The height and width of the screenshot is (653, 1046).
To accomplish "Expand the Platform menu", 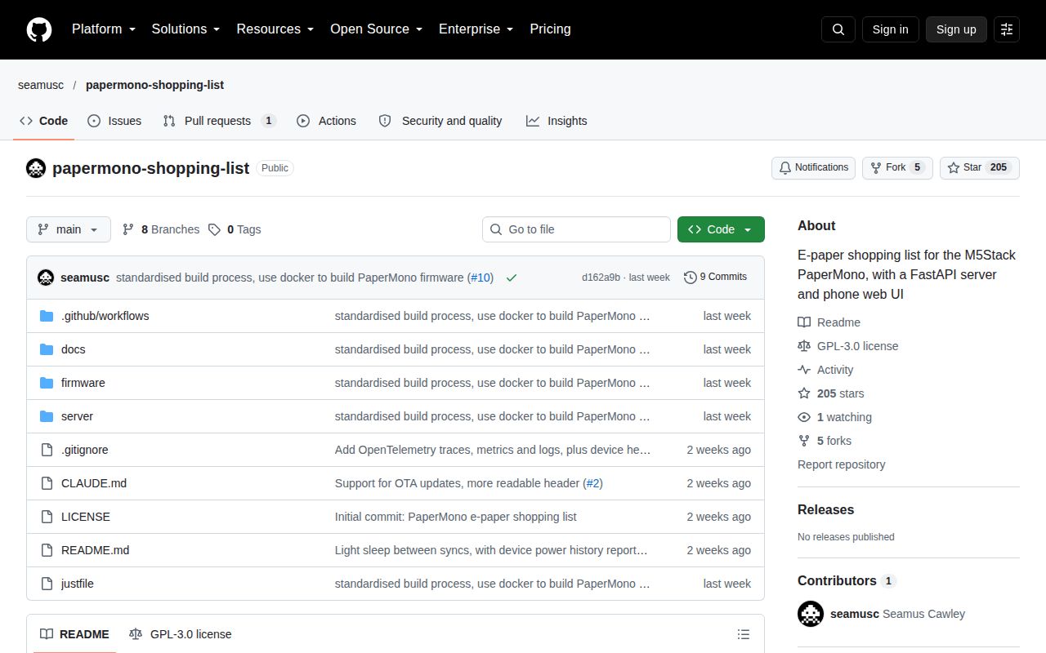I will click(x=104, y=29).
